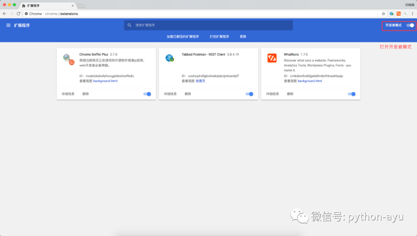Click the profile name at top right

coord(410,5)
